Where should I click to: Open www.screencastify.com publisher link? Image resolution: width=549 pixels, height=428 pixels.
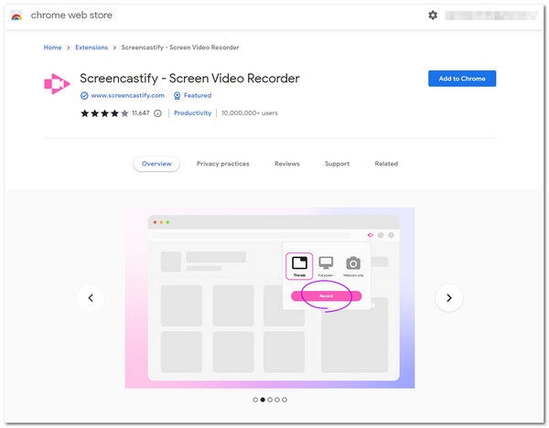128,95
